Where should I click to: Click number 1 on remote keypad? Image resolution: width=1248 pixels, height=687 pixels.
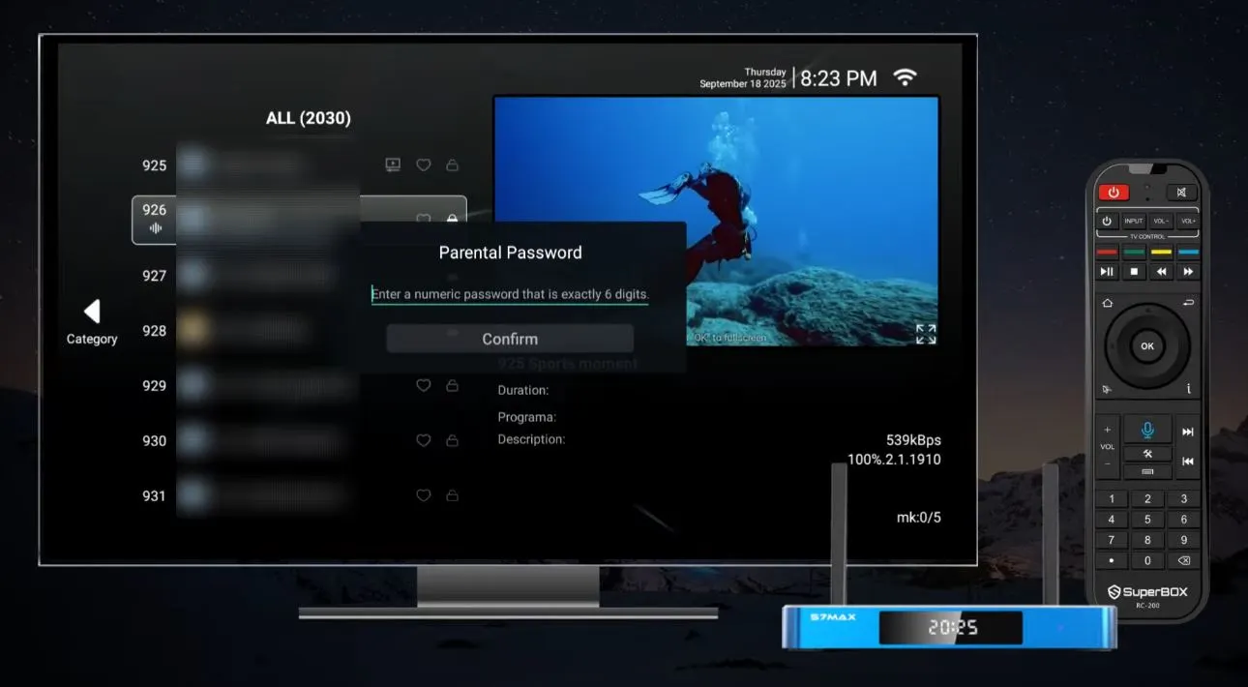[1112, 499]
